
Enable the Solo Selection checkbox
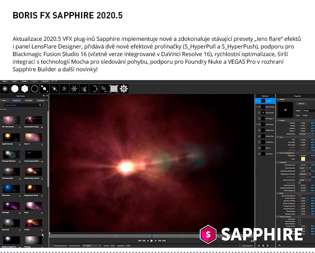[240, 245]
